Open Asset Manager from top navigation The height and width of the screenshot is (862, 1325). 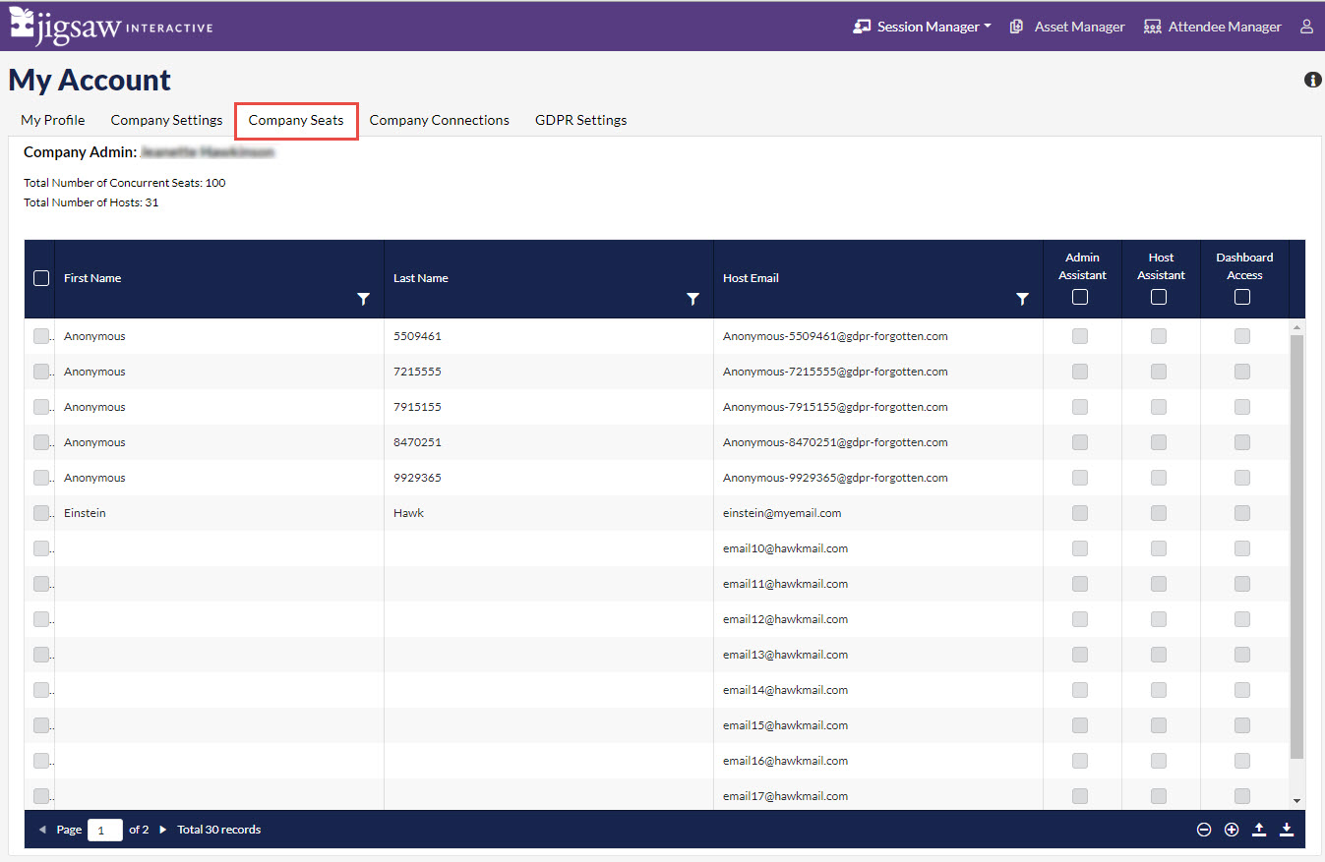1067,27
